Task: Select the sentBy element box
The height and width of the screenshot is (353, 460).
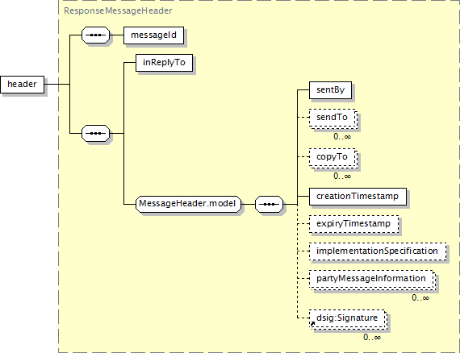Action: click(330, 90)
